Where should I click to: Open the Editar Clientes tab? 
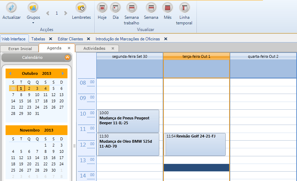pos(70,39)
